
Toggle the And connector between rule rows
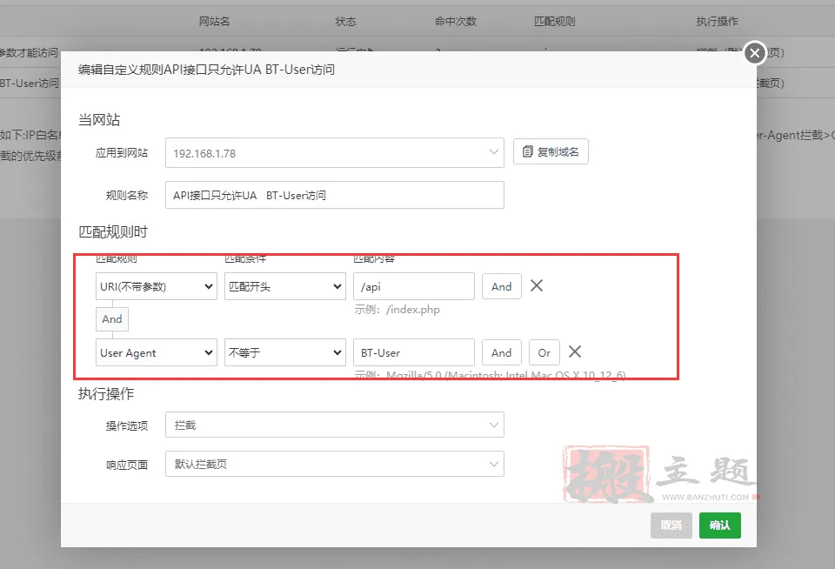[112, 319]
